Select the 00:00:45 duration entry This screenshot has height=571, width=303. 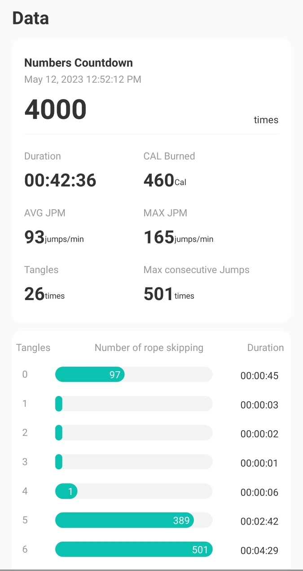pyautogui.click(x=259, y=376)
